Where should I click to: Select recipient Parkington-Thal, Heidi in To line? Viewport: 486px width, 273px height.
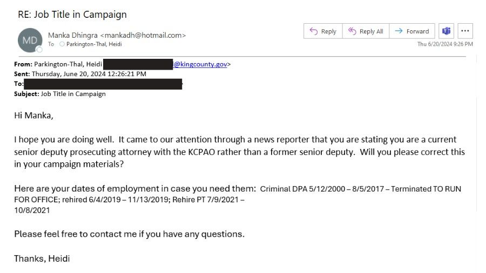(x=94, y=44)
